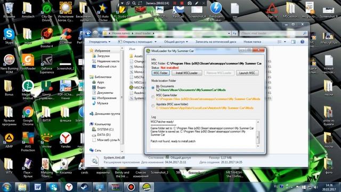Screen dimensions: 341x192
Task: Select the Assets folder in file list
Action: click(136, 56)
